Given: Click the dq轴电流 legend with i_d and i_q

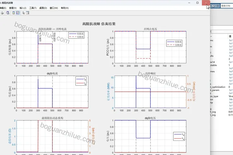Looking at the screenshot, I should click(81, 81).
